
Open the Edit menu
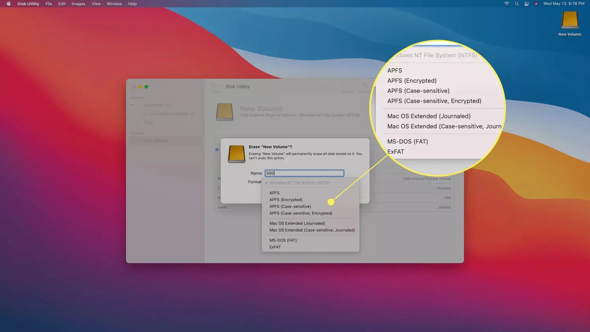click(x=62, y=4)
